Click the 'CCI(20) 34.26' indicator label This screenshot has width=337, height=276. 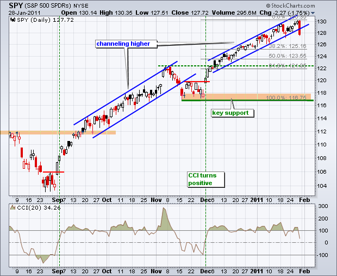(x=39, y=208)
